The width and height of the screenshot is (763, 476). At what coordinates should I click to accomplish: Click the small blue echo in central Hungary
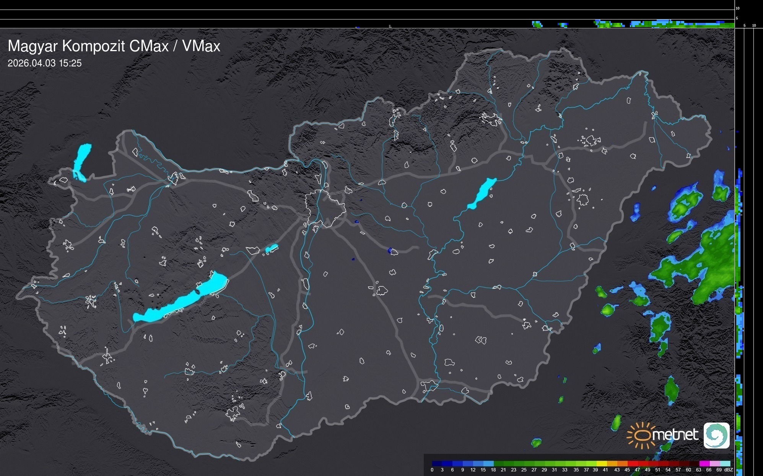click(x=390, y=251)
